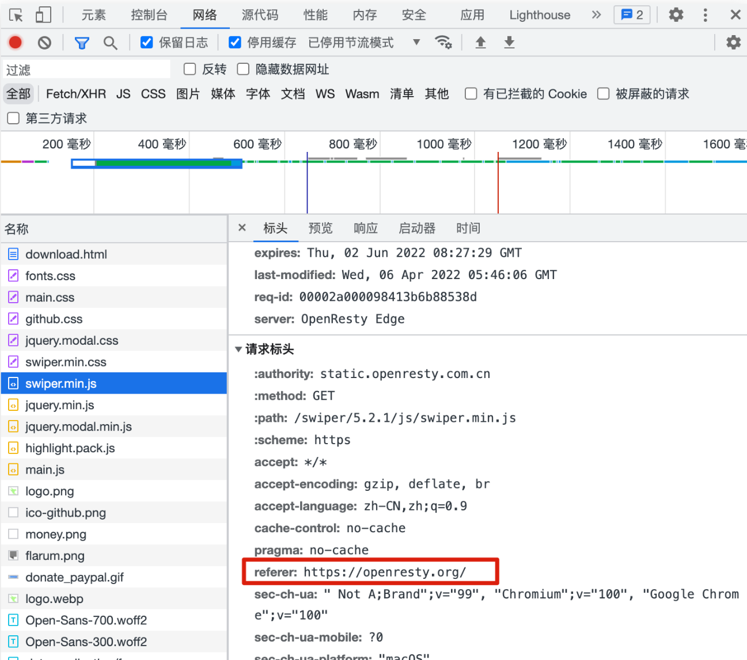Select highlight.pack.js request row
The height and width of the screenshot is (660, 747).
pyautogui.click(x=114, y=448)
